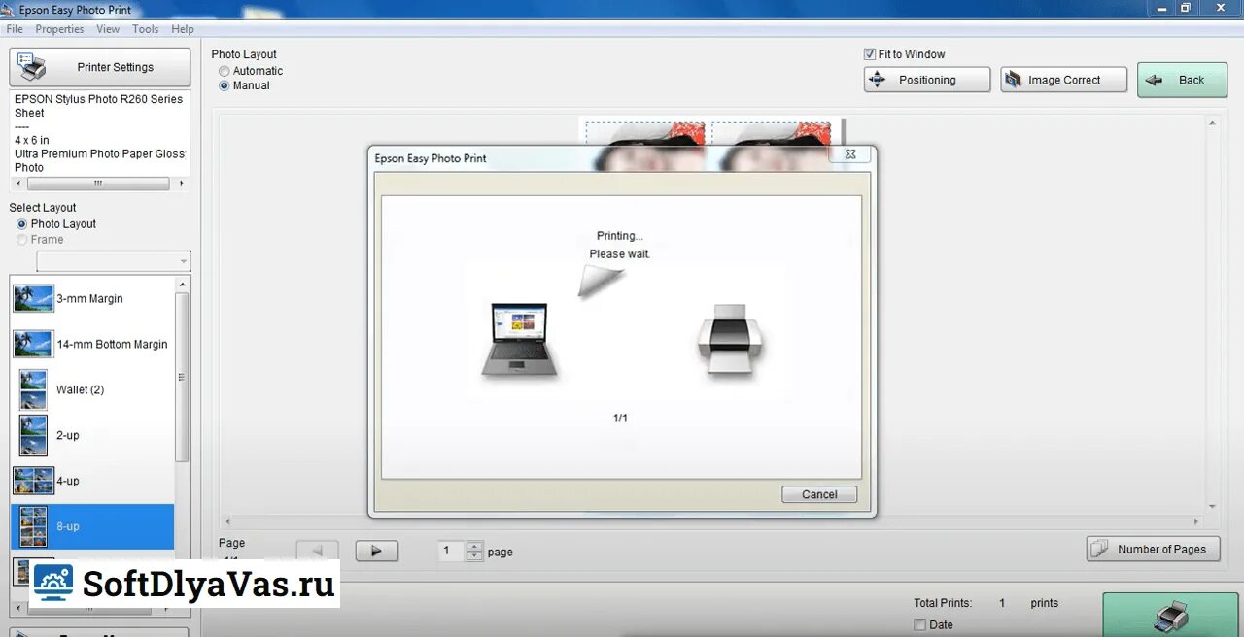The width and height of the screenshot is (1244, 637).
Task: Go to the next page arrow button
Action: click(x=376, y=551)
